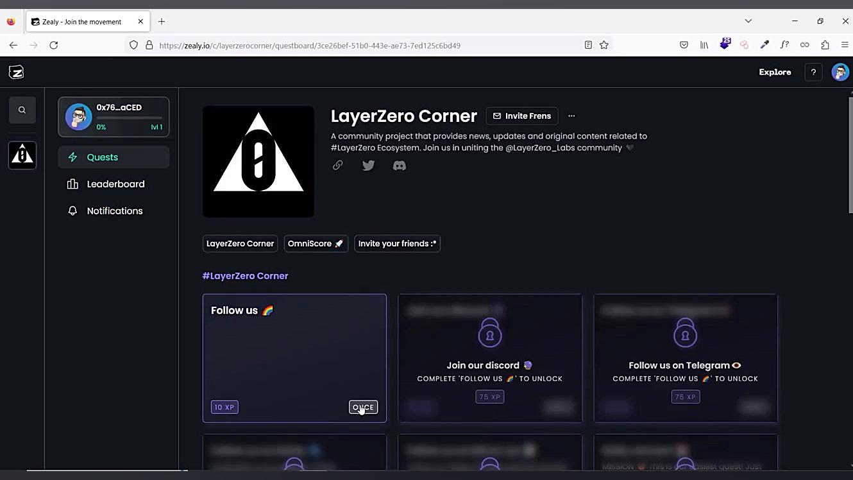Open the site security padlock icon

pyautogui.click(x=149, y=45)
